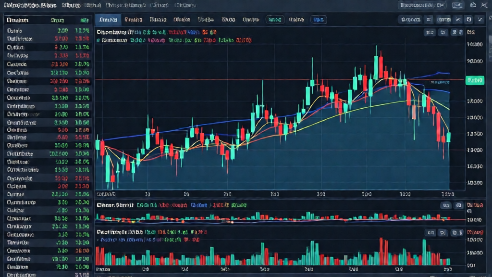Open the search box dropdown in title bar

[422, 5]
